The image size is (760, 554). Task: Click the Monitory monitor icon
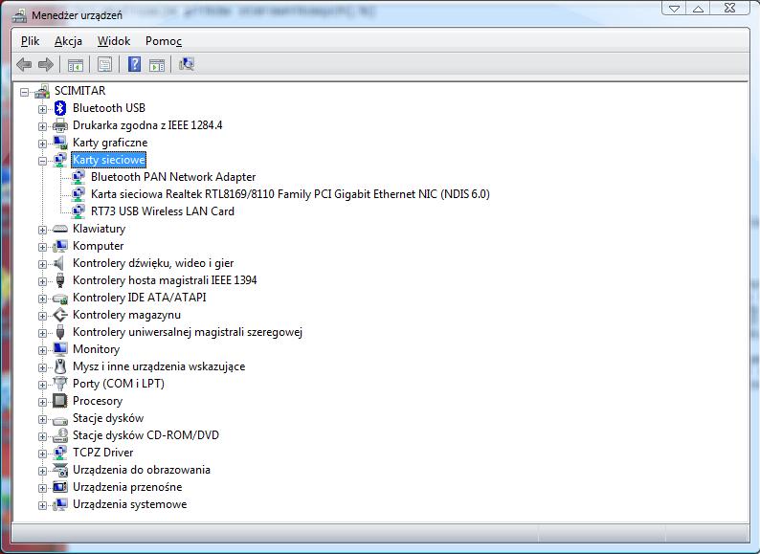(60, 349)
